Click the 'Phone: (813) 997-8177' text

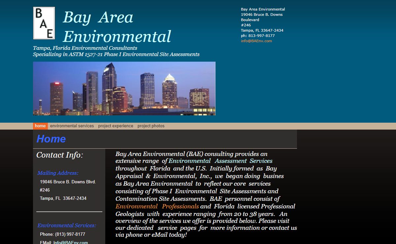tap(62, 234)
